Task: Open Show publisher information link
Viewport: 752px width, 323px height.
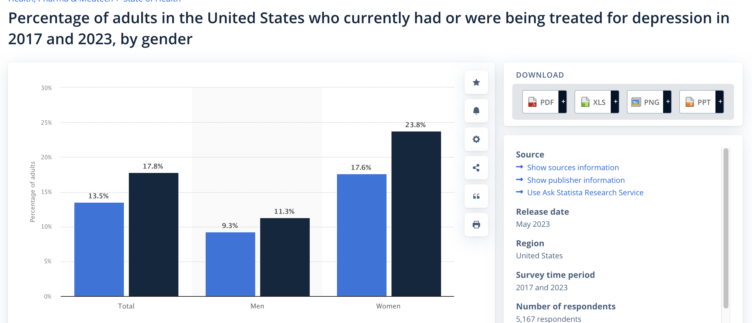Action: click(x=576, y=180)
